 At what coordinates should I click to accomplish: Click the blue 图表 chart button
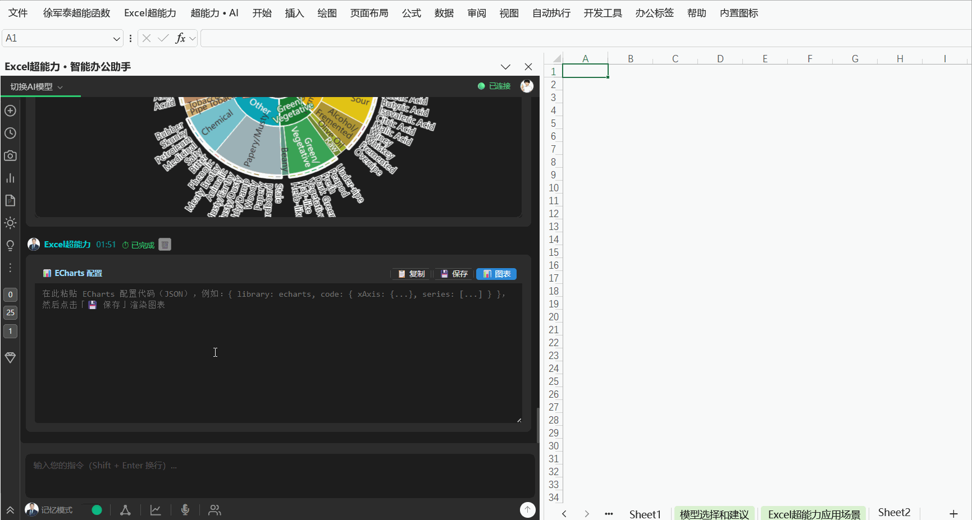pyautogui.click(x=496, y=274)
